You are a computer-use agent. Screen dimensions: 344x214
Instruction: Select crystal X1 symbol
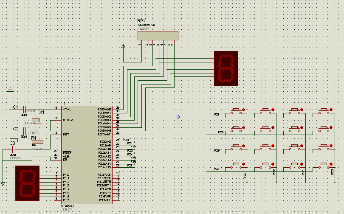click(x=36, y=120)
